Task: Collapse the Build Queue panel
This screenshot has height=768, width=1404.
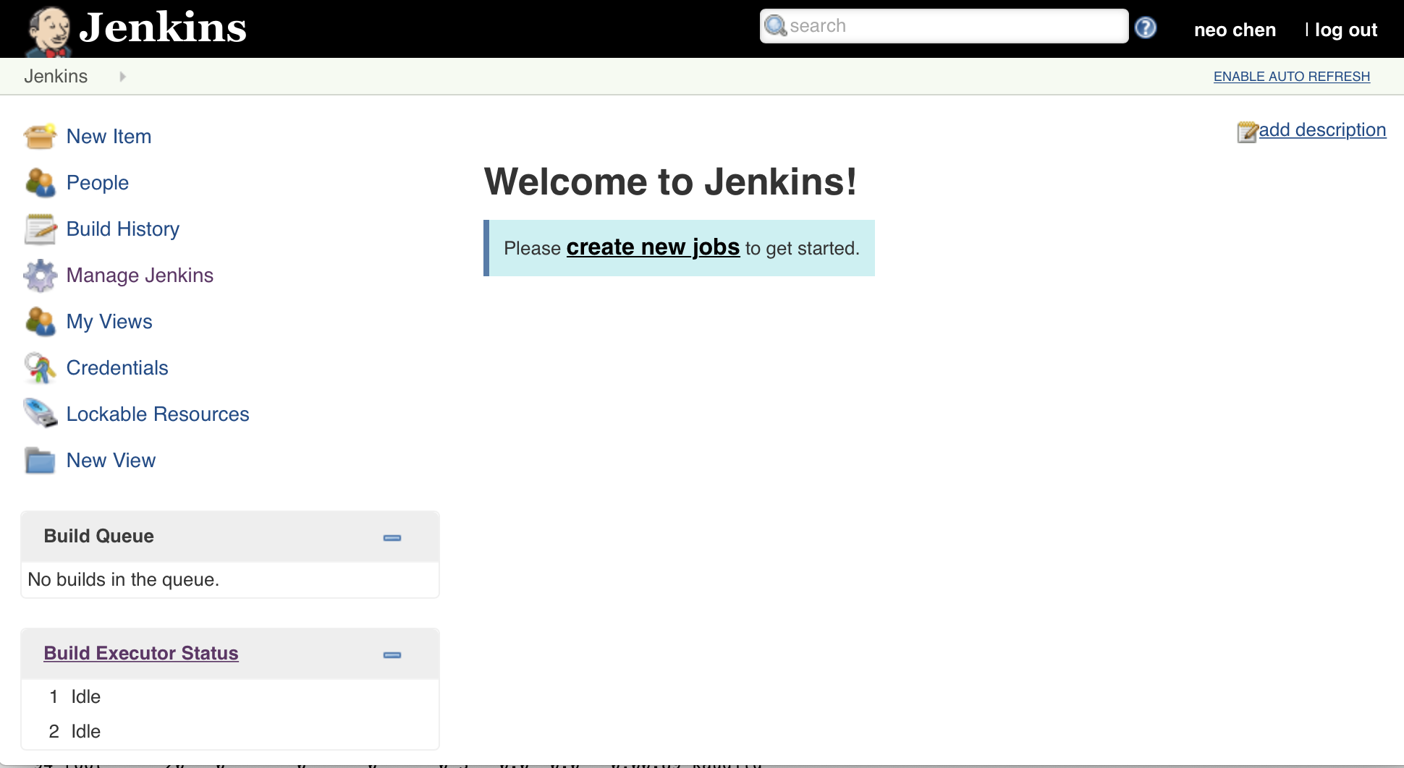Action: point(392,537)
